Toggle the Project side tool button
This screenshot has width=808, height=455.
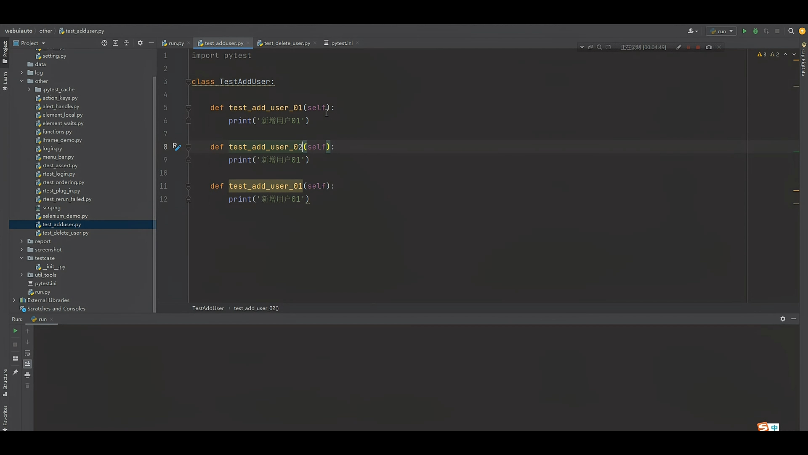(5, 52)
